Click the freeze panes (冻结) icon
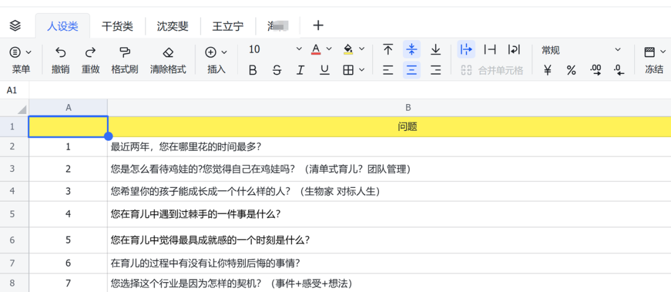Screen dimensions: 671x292 650,52
